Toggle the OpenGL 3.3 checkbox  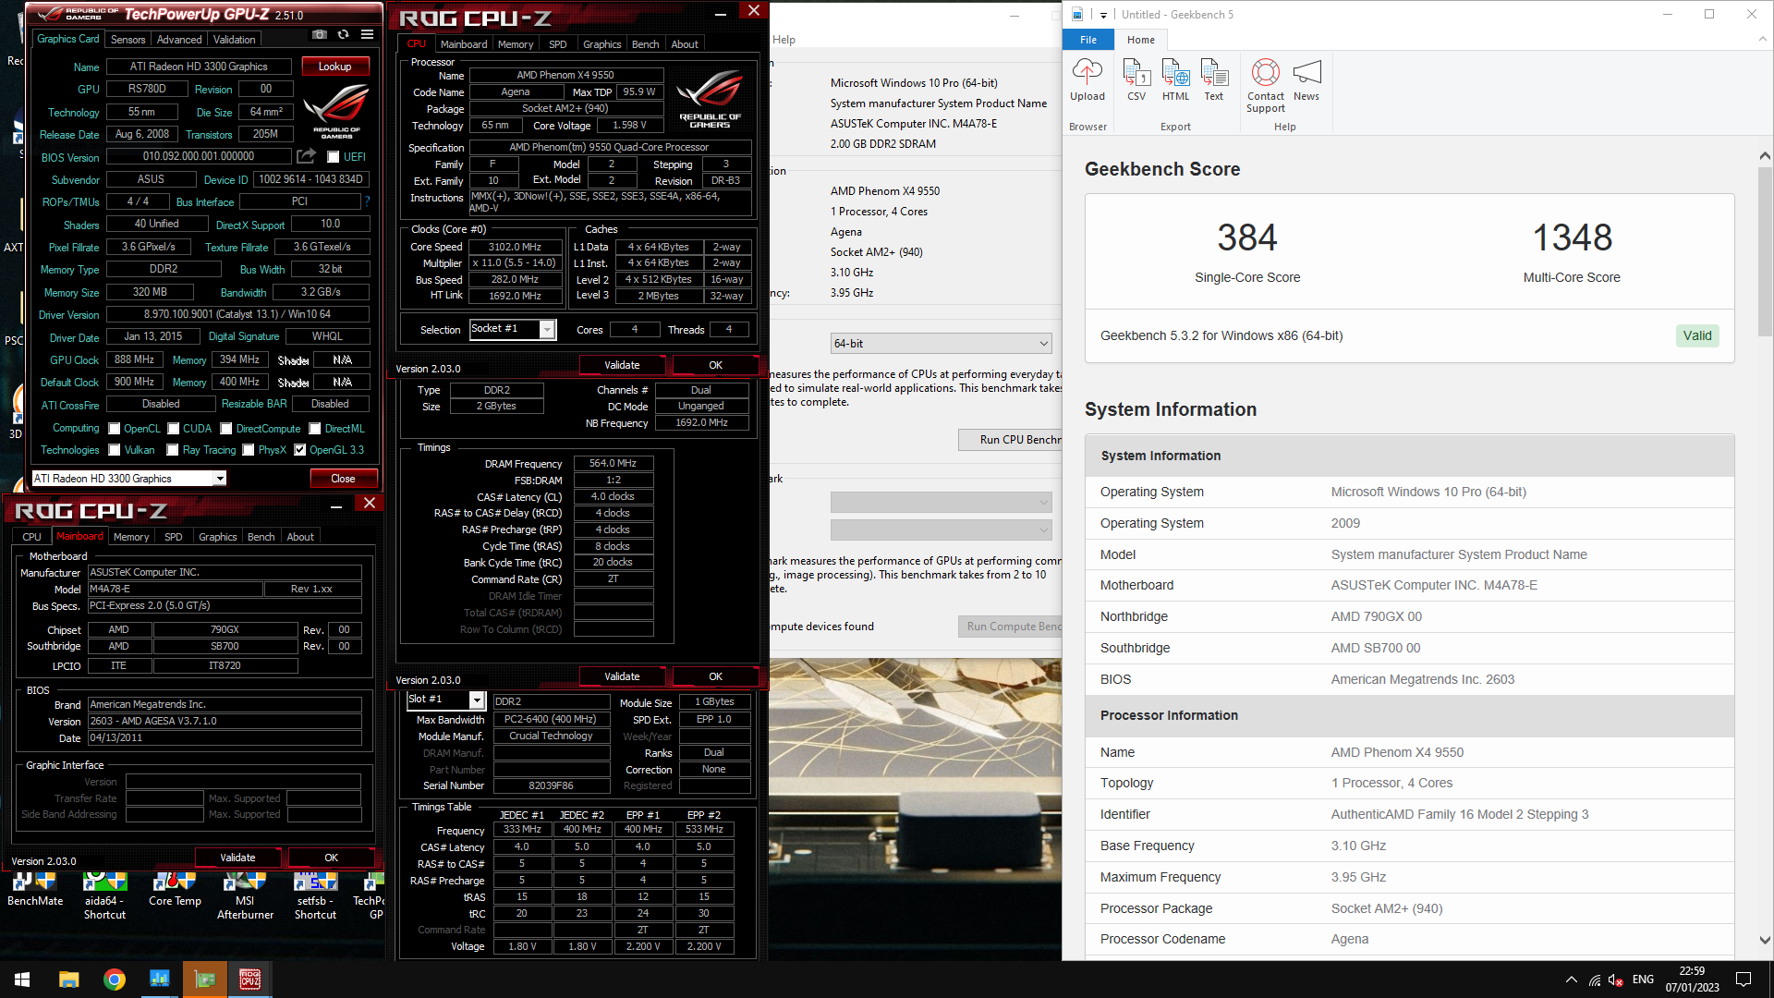click(x=300, y=450)
